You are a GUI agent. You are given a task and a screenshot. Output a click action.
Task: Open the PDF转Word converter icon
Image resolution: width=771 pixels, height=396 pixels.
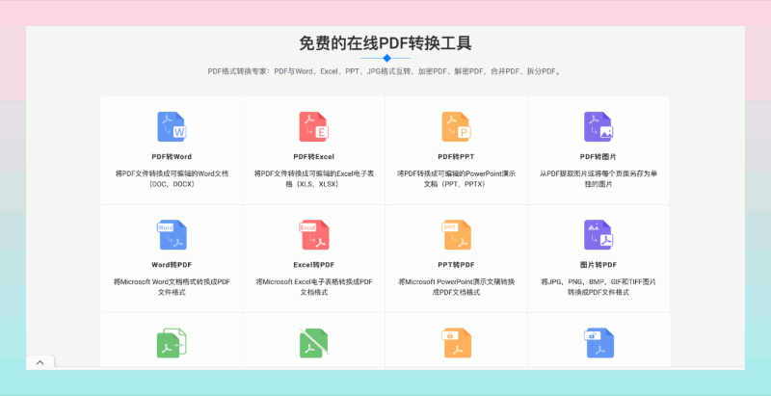(172, 127)
